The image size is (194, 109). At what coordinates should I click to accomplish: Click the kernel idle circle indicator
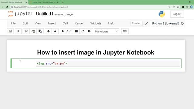coord(182,23)
